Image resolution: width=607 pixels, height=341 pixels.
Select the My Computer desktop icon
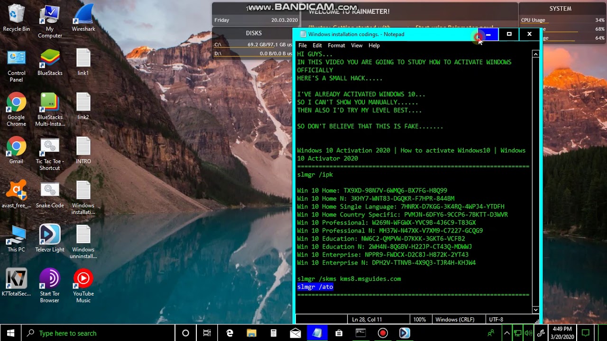[50, 22]
